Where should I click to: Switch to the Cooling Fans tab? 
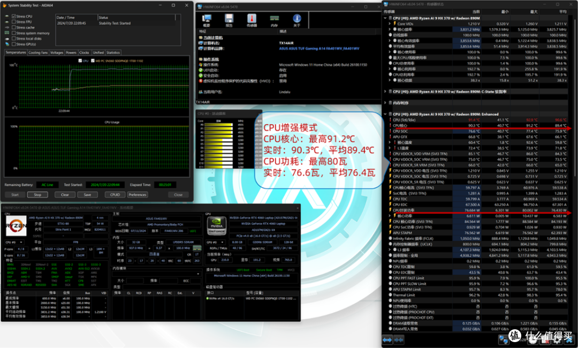pos(38,52)
